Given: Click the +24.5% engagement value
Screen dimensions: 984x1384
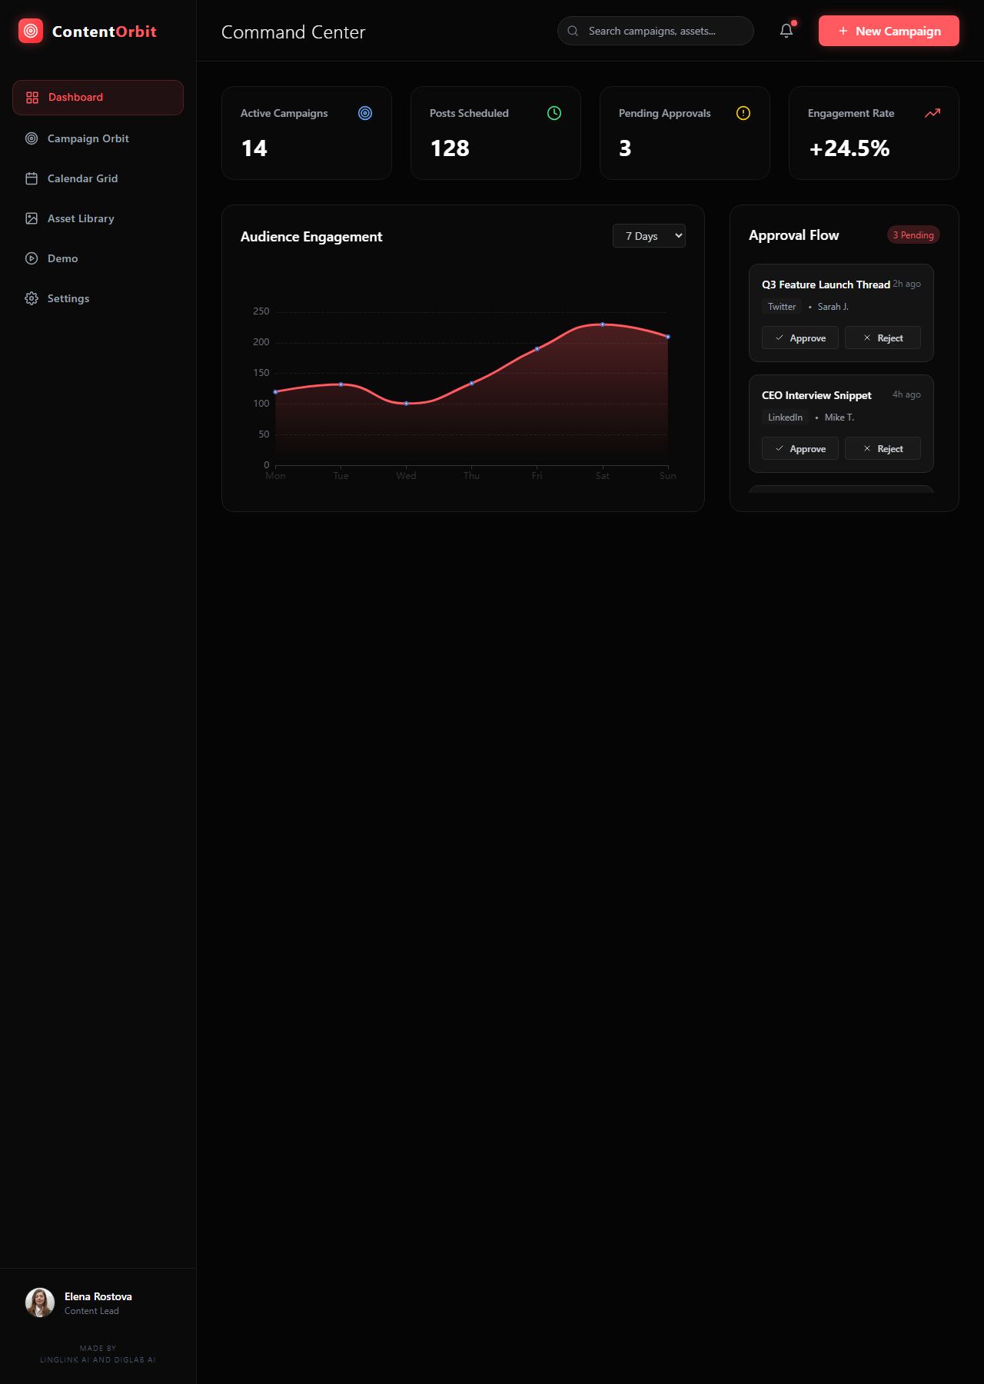Looking at the screenshot, I should (x=849, y=148).
